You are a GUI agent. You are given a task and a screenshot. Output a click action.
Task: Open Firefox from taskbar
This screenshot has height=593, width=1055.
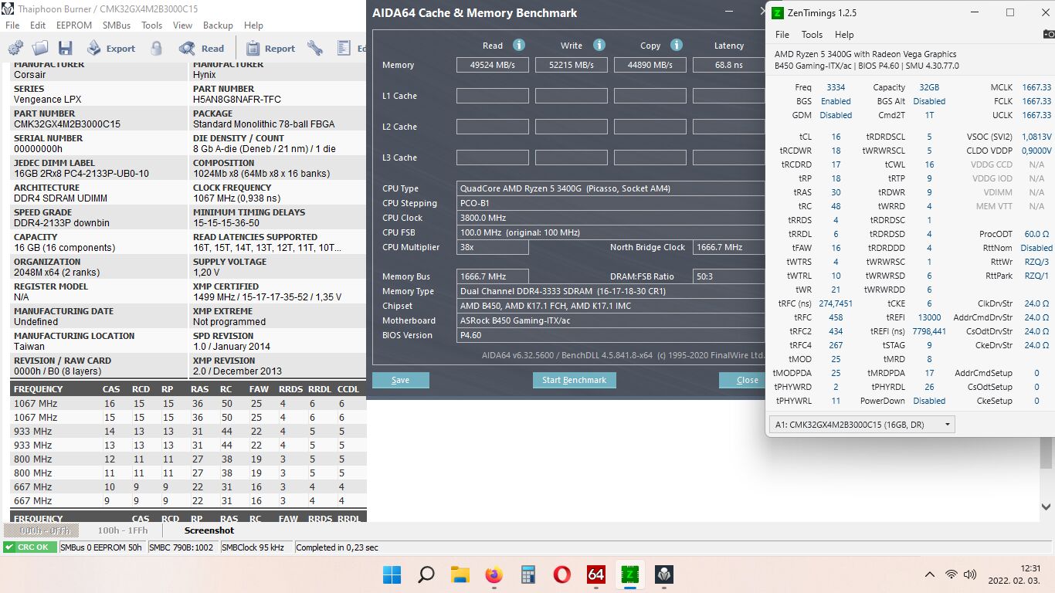coord(494,574)
